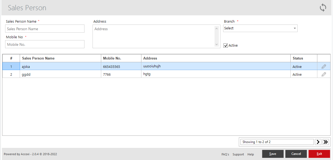Click Powered by Accoxi footer text
Image resolution: width=333 pixels, height=160 pixels.
click(x=30, y=154)
